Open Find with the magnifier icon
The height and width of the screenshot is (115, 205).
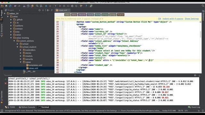tap(37, 6)
